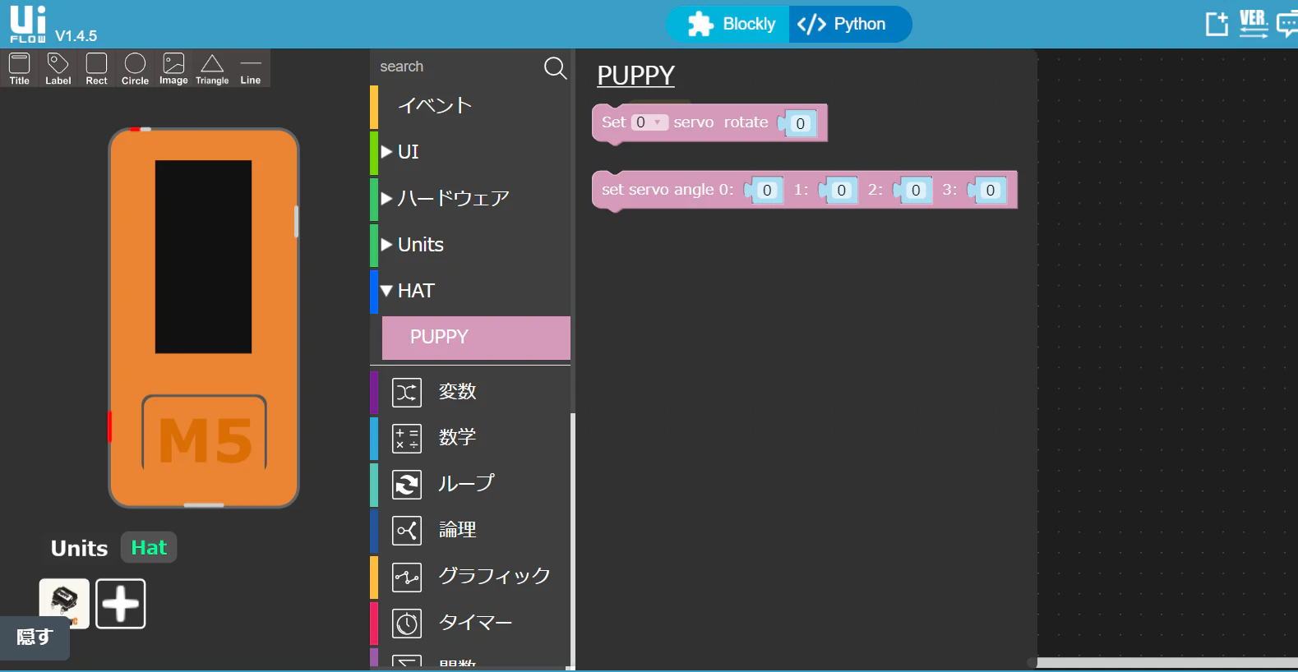Edit servo angle 3 value field
The image size is (1298, 672).
[990, 191]
